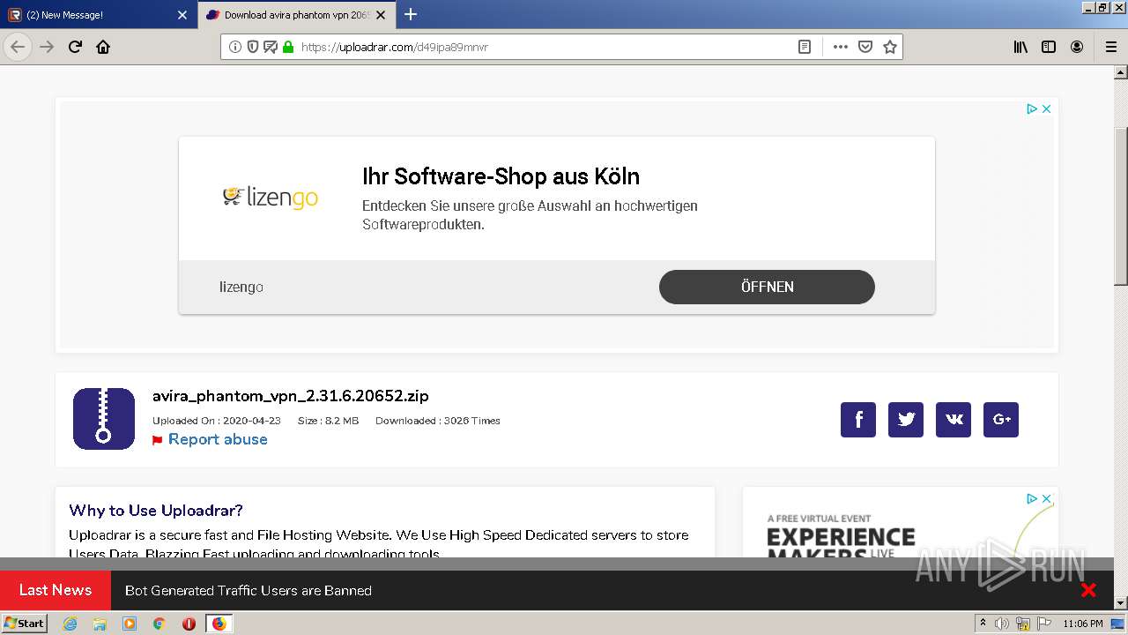This screenshot has height=635, width=1128.
Task: Click the 11:06 PM taskbar clock
Action: point(1083,624)
